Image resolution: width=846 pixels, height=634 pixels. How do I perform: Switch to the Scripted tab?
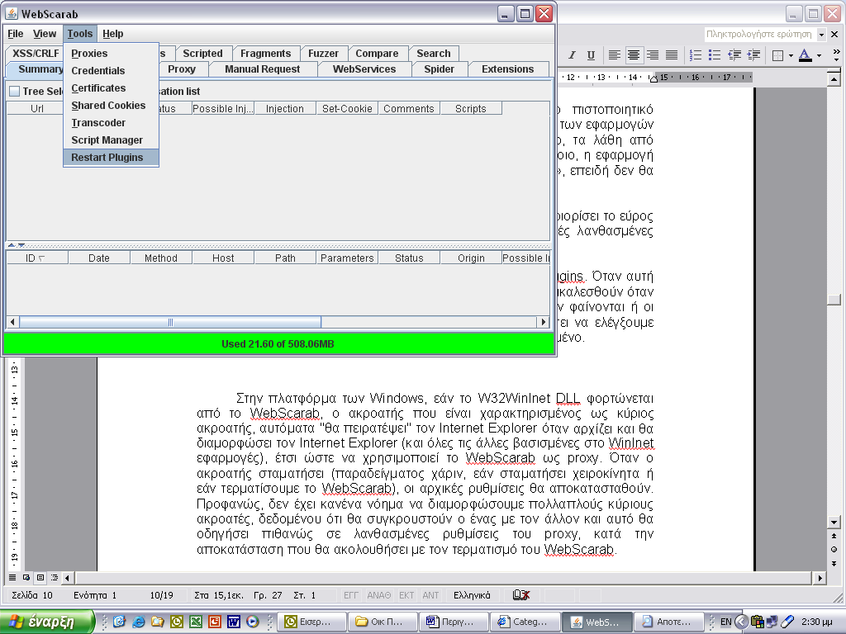click(x=203, y=54)
